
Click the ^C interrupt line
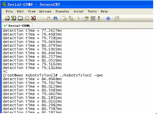(5, 72)
